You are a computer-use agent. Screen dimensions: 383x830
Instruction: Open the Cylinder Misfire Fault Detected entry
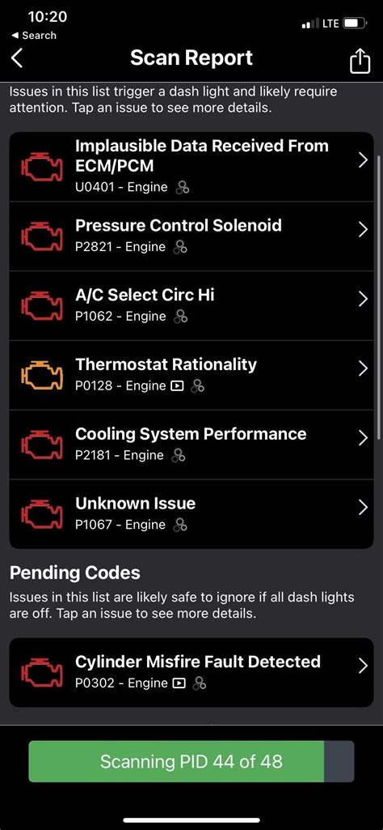click(191, 672)
